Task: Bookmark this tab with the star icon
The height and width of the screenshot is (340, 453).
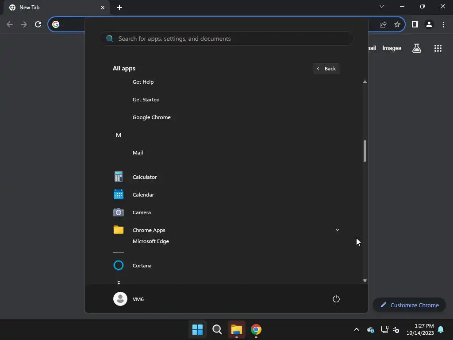Action: pyautogui.click(x=397, y=24)
